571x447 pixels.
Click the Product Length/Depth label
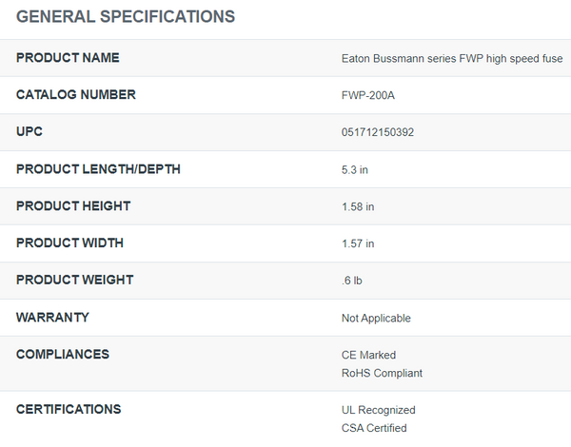click(x=98, y=169)
